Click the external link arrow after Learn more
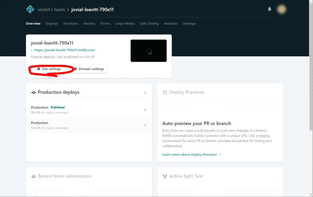Screen dimensions: 313x197 click(x=220, y=155)
